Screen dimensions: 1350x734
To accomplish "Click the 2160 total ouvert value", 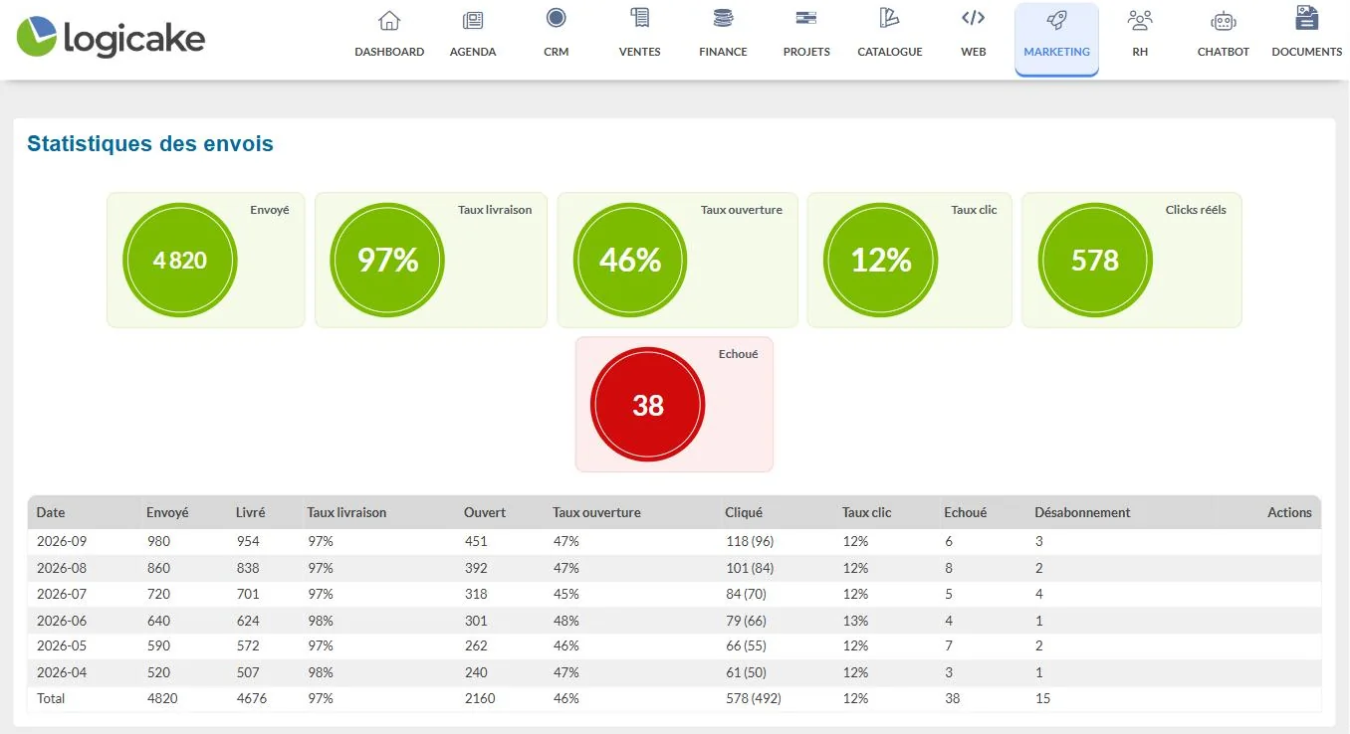I will 479,699.
